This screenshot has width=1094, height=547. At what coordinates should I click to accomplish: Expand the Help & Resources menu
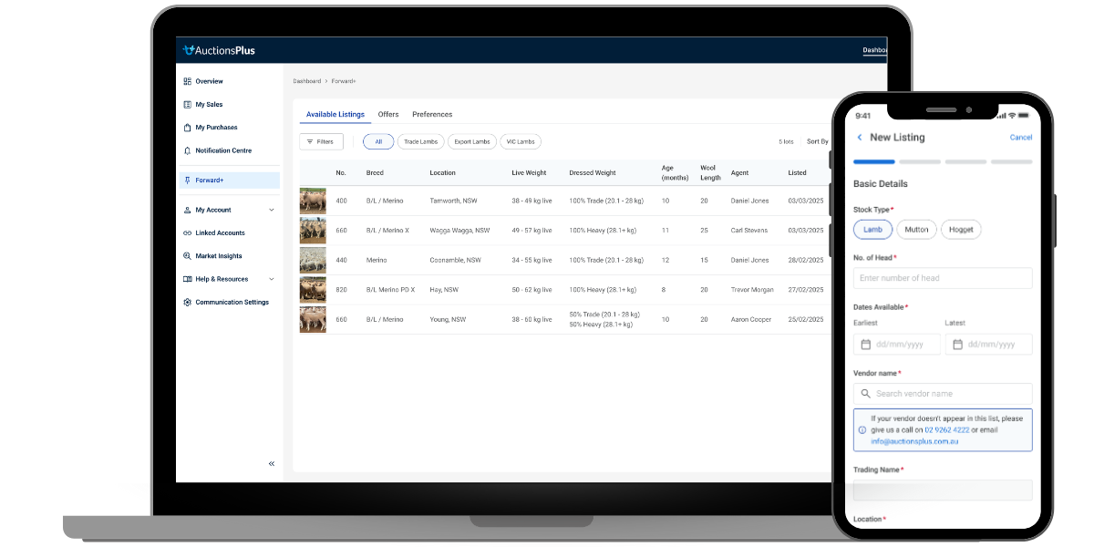click(272, 279)
